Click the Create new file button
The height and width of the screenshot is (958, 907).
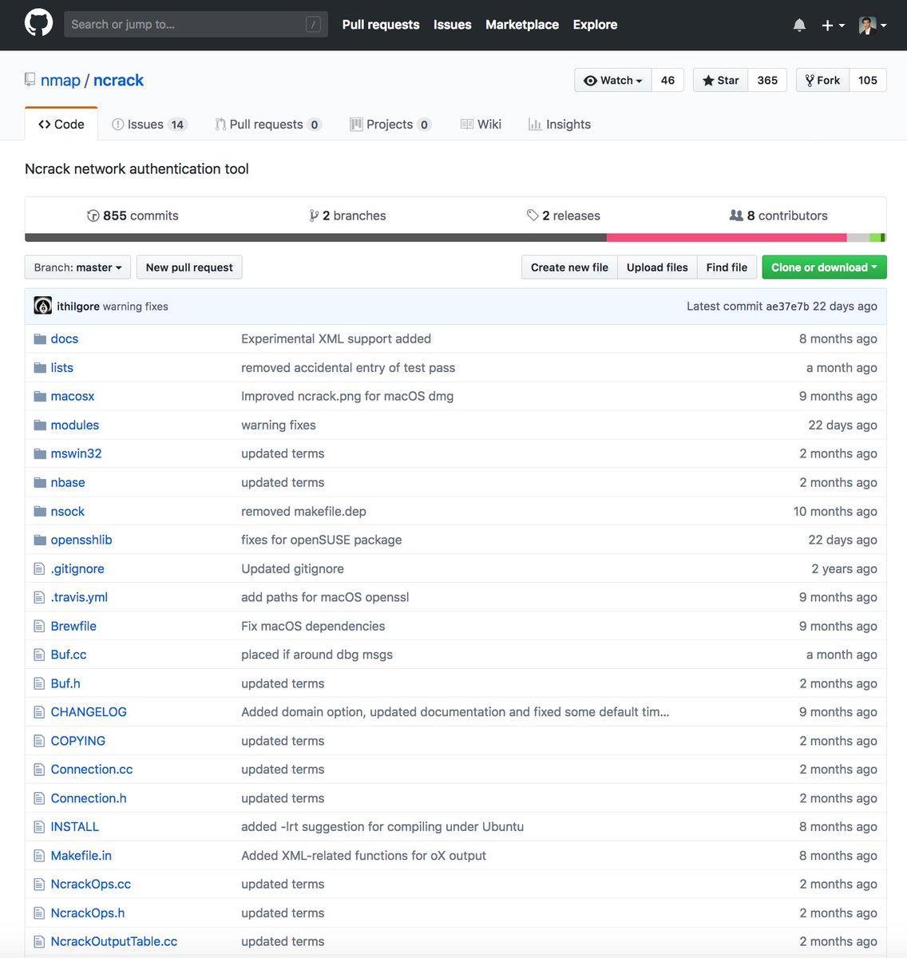coord(569,267)
